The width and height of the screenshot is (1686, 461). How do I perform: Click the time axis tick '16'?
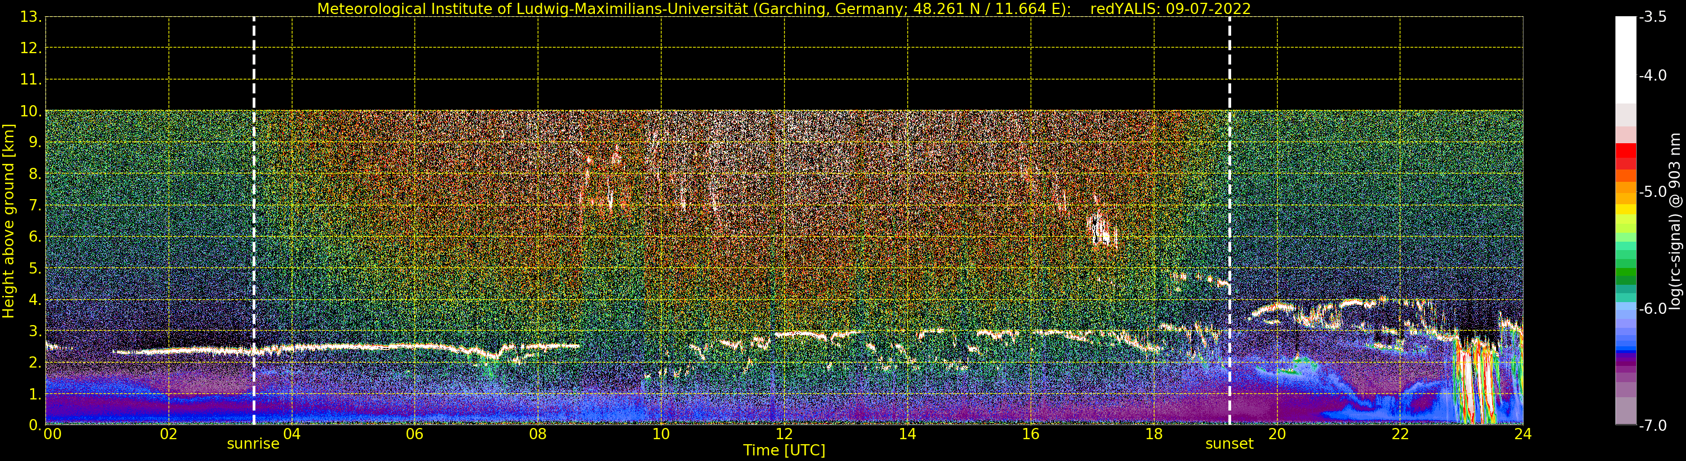(x=1031, y=434)
